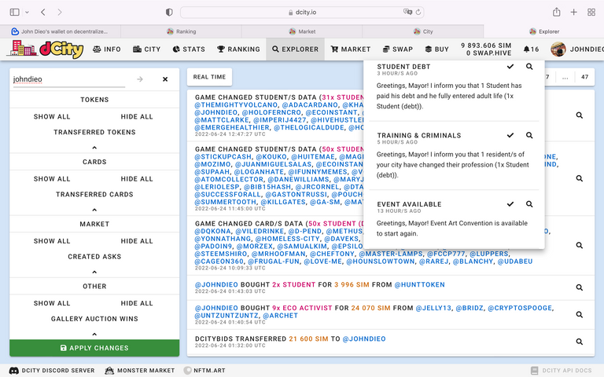Inspect the card data event magnifier
Viewport: 604px width, 377px height.
580,245
